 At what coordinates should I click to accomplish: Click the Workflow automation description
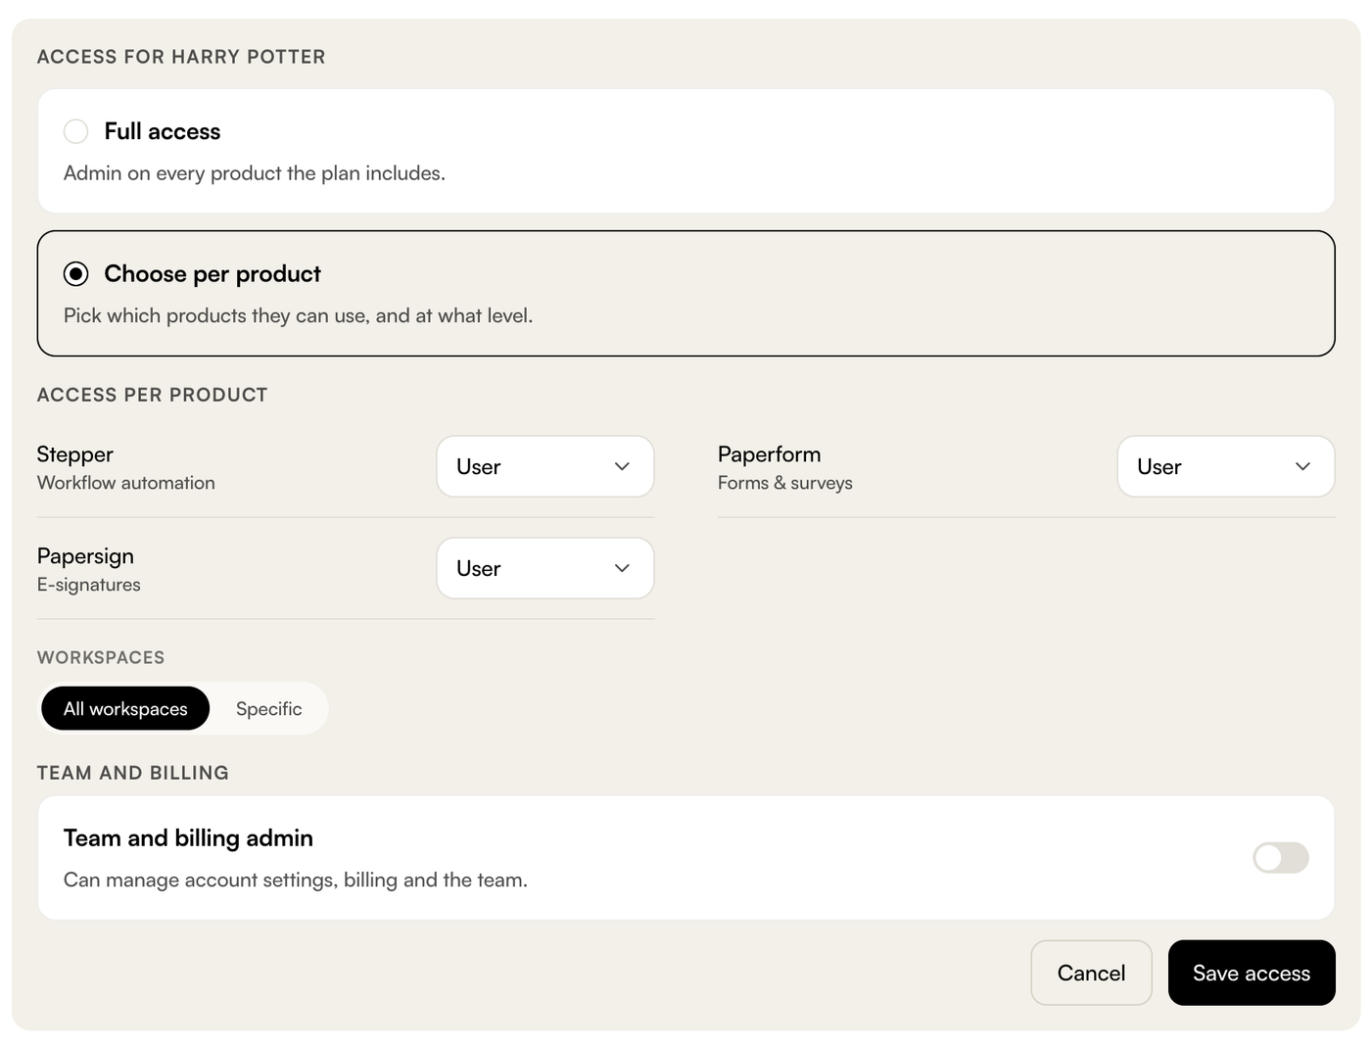(x=126, y=483)
